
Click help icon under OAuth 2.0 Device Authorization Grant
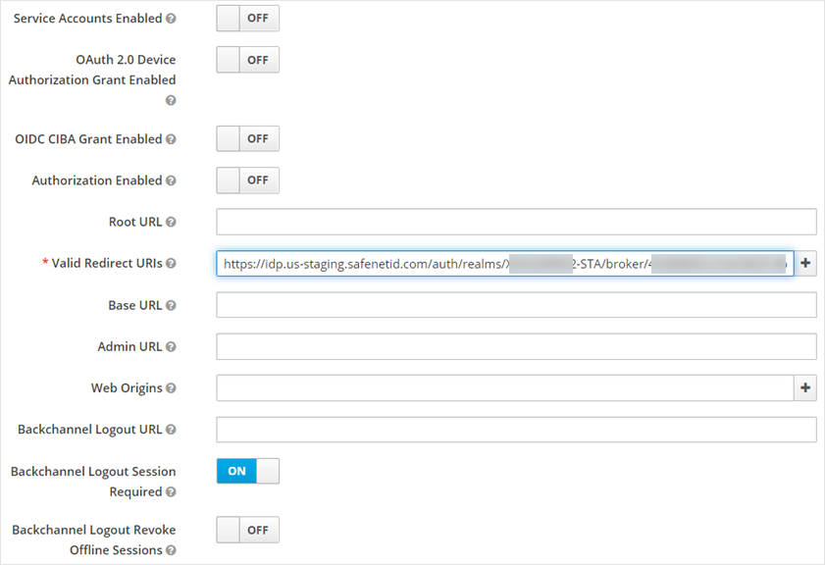coord(171,101)
